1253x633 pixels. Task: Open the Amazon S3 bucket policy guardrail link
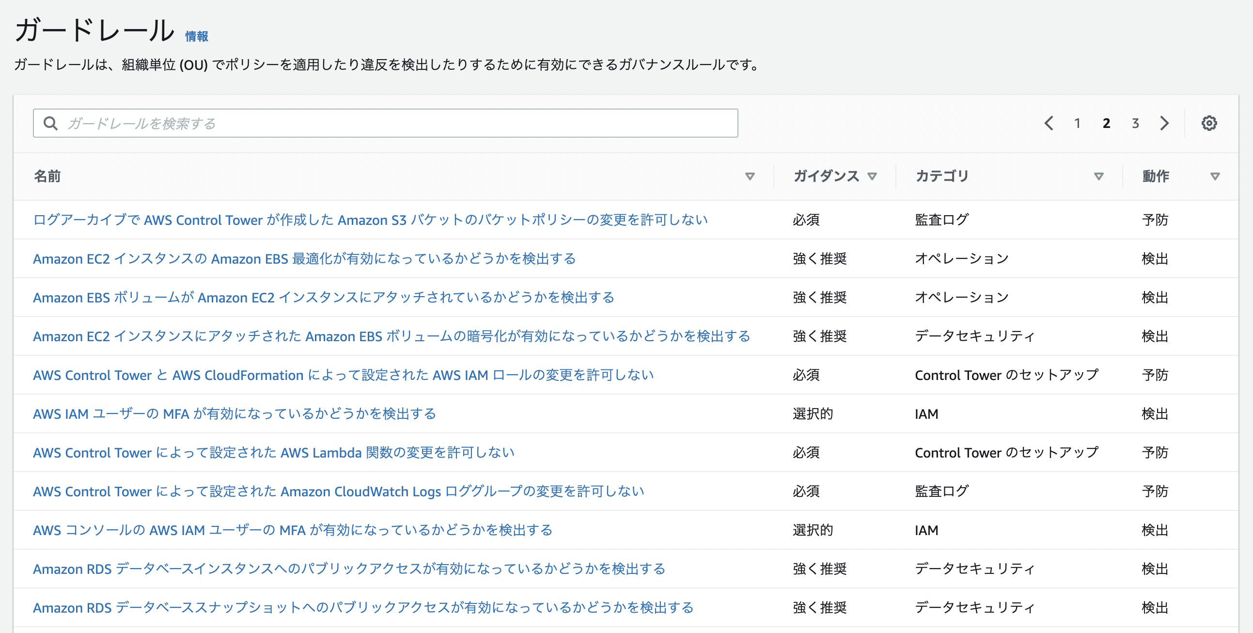370,220
